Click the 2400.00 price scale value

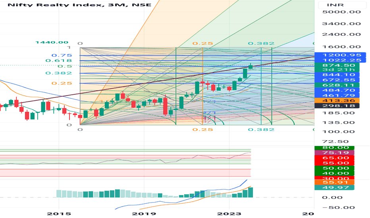(x=341, y=34)
